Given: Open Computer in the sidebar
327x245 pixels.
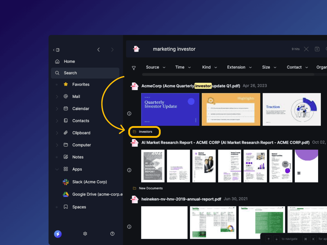Looking at the screenshot, I should [81, 145].
